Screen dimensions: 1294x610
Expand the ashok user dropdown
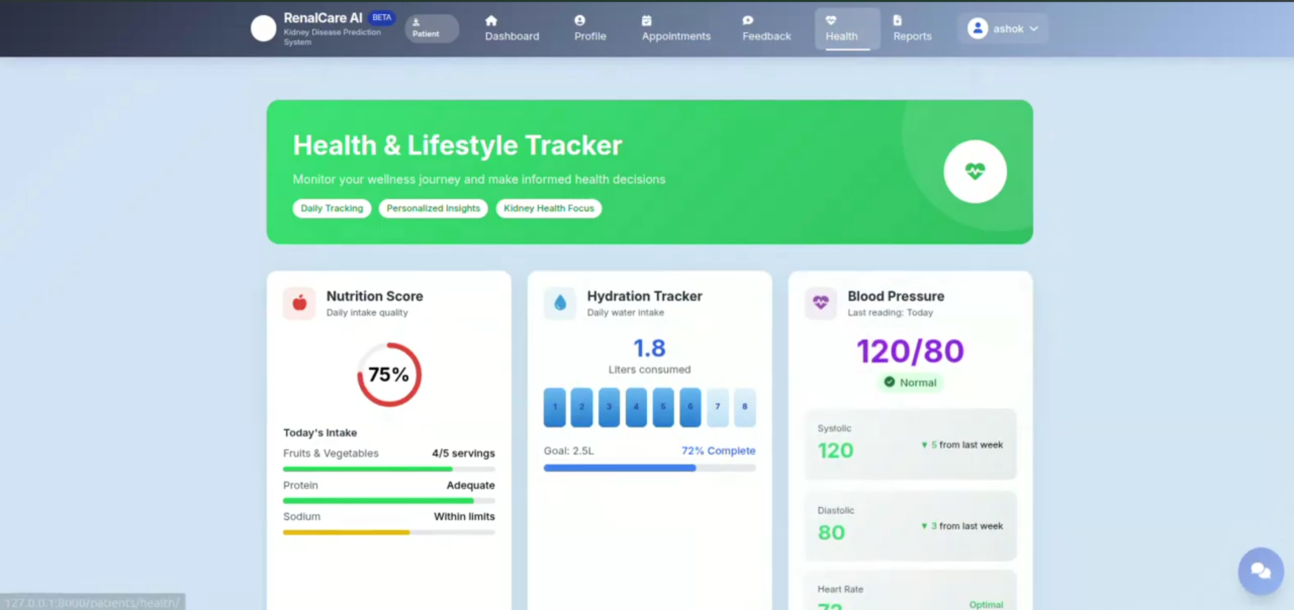pos(1002,29)
